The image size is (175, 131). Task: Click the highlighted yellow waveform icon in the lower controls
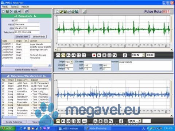(58, 121)
